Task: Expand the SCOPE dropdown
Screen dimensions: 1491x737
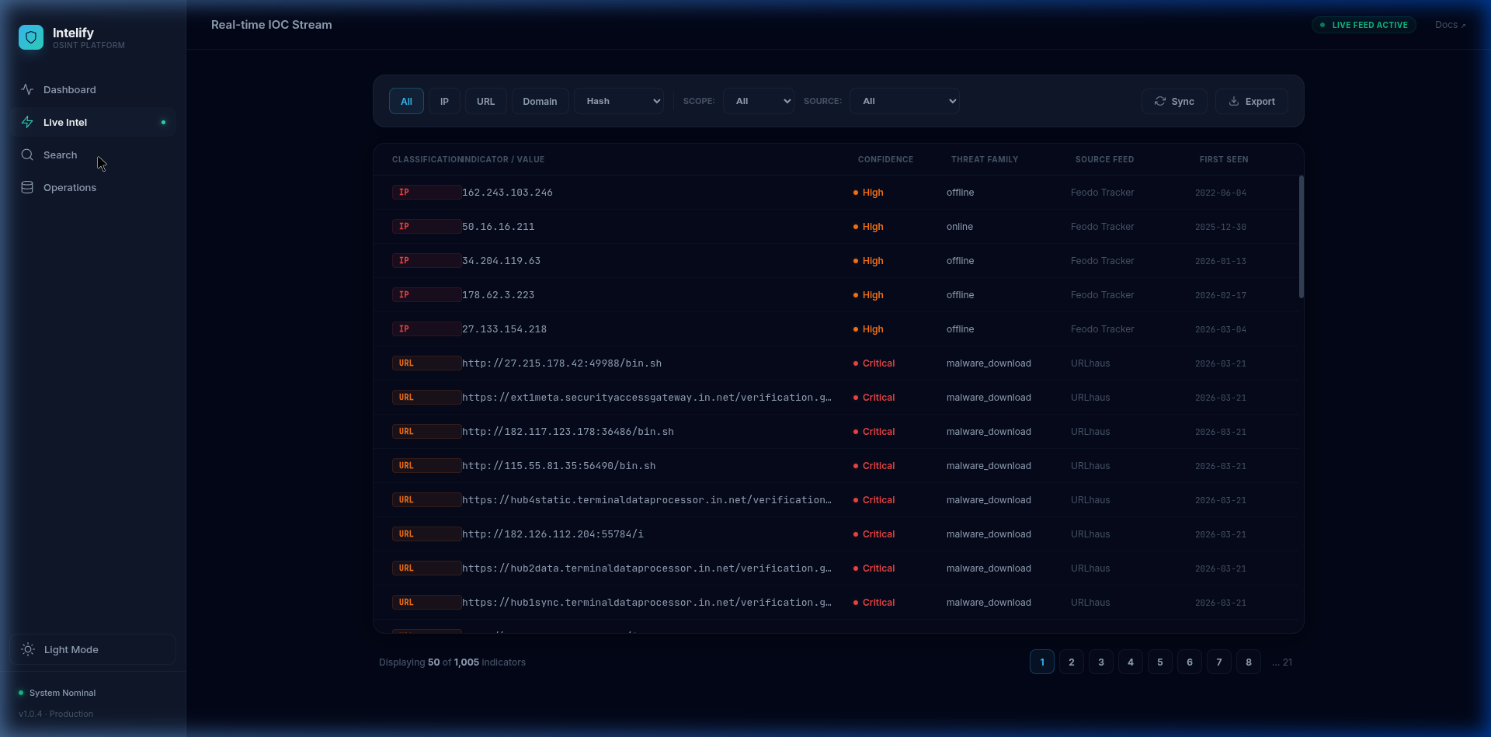Action: pos(758,101)
